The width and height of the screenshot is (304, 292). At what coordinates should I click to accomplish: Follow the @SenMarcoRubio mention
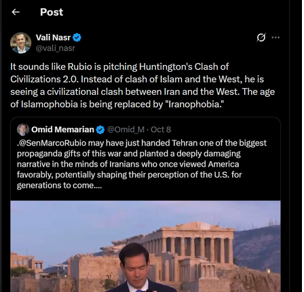coord(53,143)
